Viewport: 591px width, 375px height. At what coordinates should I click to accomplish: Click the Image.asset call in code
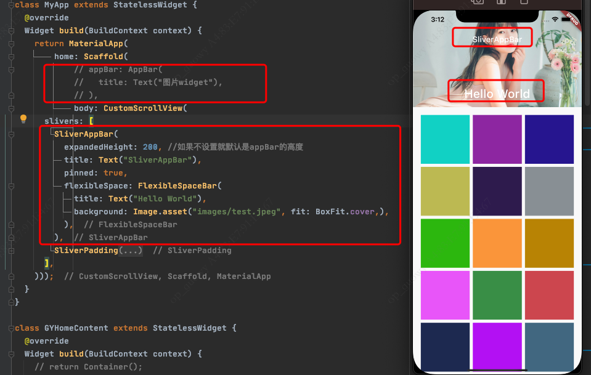click(x=160, y=212)
